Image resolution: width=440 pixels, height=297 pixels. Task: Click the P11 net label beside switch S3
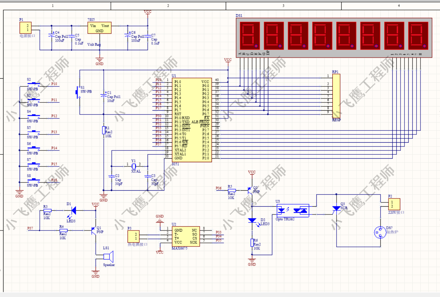pos(54,100)
